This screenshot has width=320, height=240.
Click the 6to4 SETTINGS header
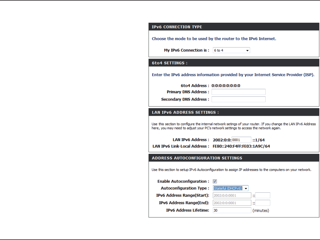pyautogui.click(x=234, y=63)
